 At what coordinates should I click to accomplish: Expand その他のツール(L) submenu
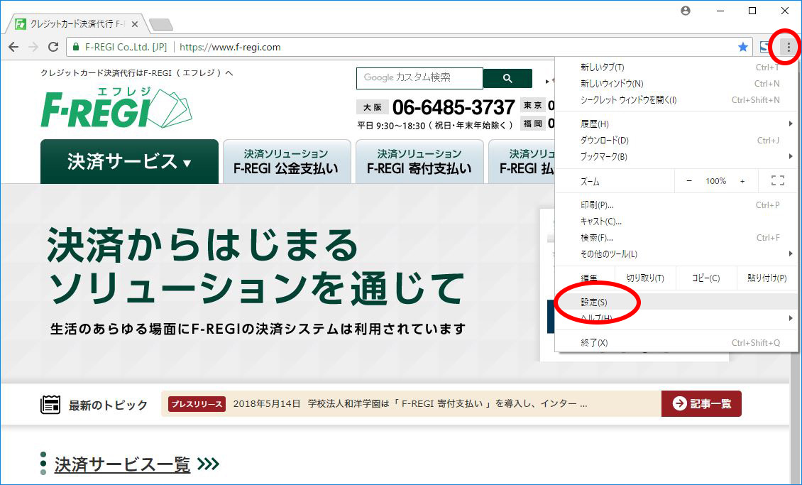click(676, 254)
